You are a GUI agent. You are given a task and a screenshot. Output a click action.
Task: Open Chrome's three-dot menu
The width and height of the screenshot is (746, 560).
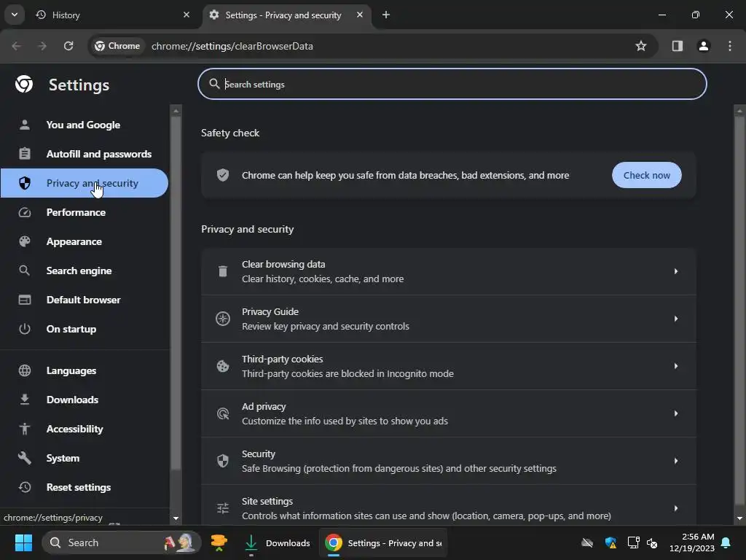729,46
